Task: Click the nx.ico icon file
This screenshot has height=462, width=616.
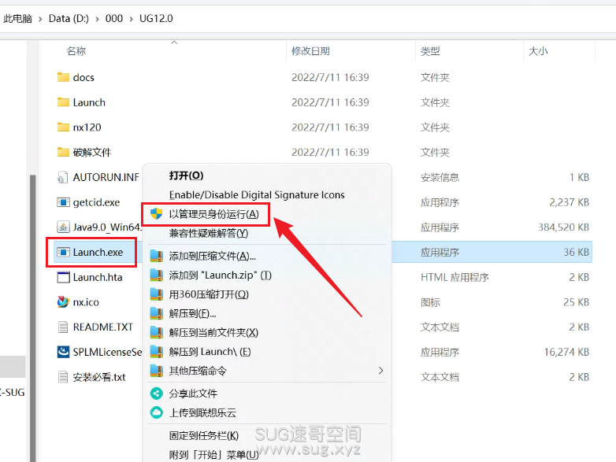Action: [63, 302]
